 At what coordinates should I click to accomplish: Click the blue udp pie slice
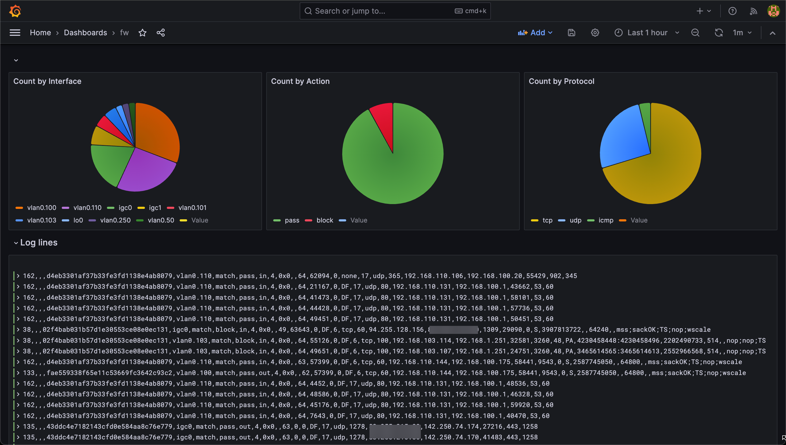tap(624, 138)
